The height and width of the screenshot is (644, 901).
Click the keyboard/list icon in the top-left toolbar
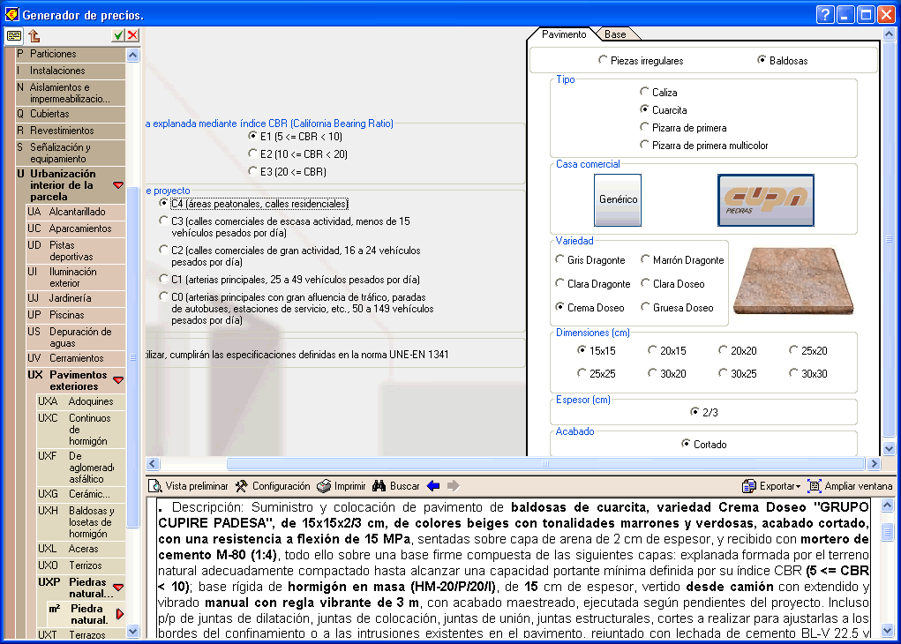[14, 35]
